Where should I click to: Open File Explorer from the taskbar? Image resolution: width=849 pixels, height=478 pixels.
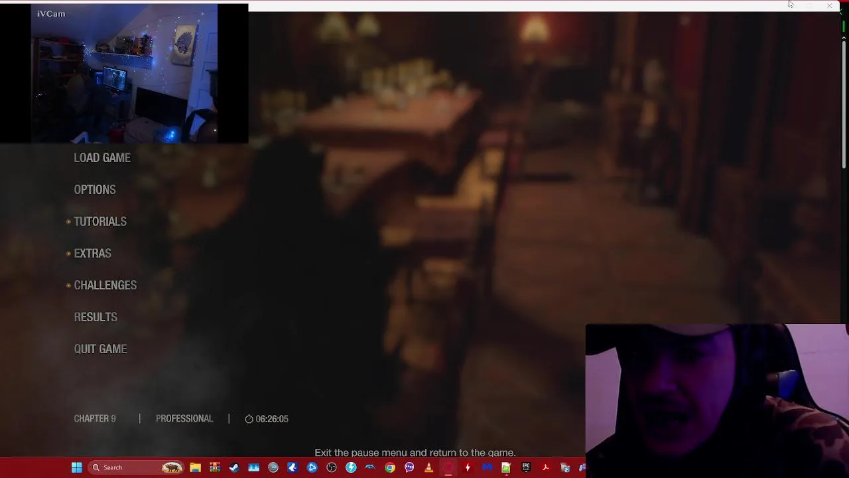pyautogui.click(x=195, y=467)
